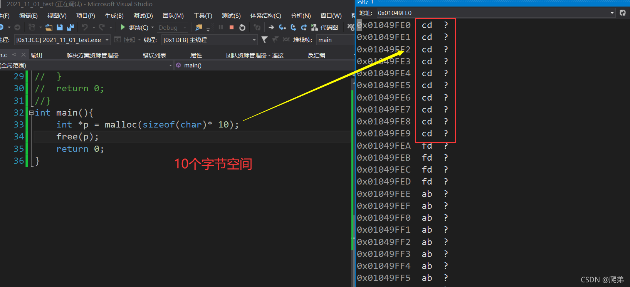Click the 挂起 suspend button

click(126, 40)
